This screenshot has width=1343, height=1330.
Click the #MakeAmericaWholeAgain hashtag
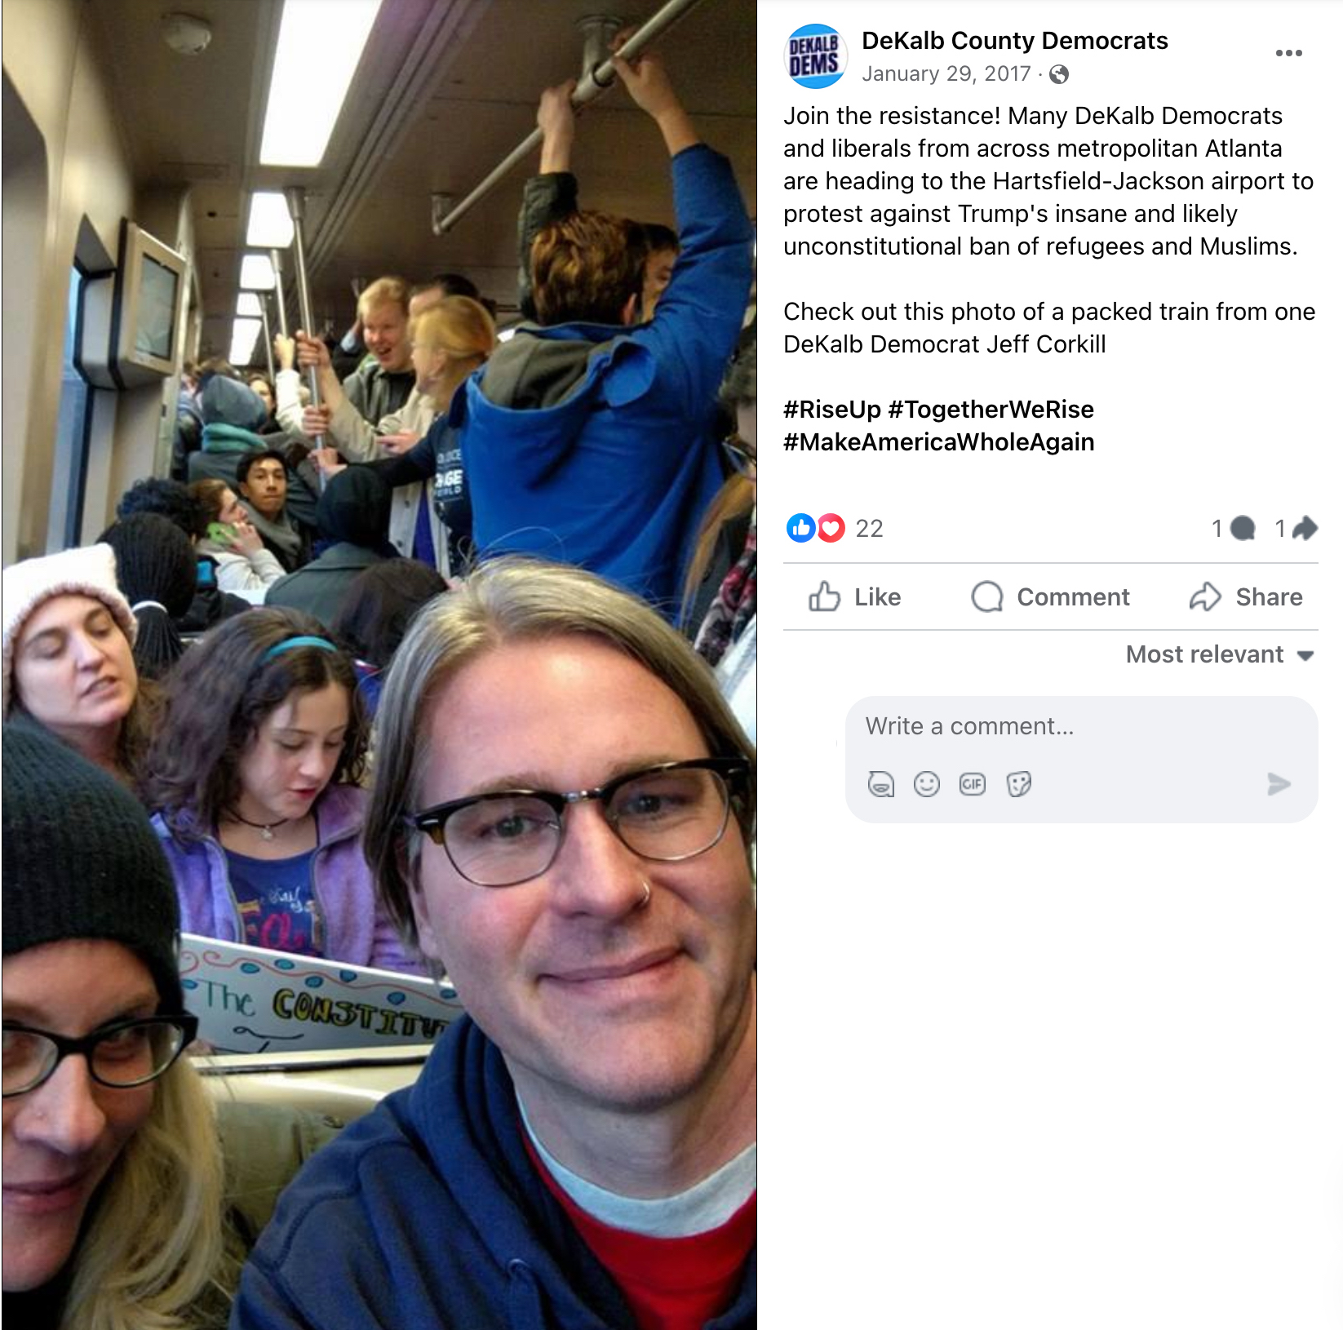pyautogui.click(x=939, y=441)
